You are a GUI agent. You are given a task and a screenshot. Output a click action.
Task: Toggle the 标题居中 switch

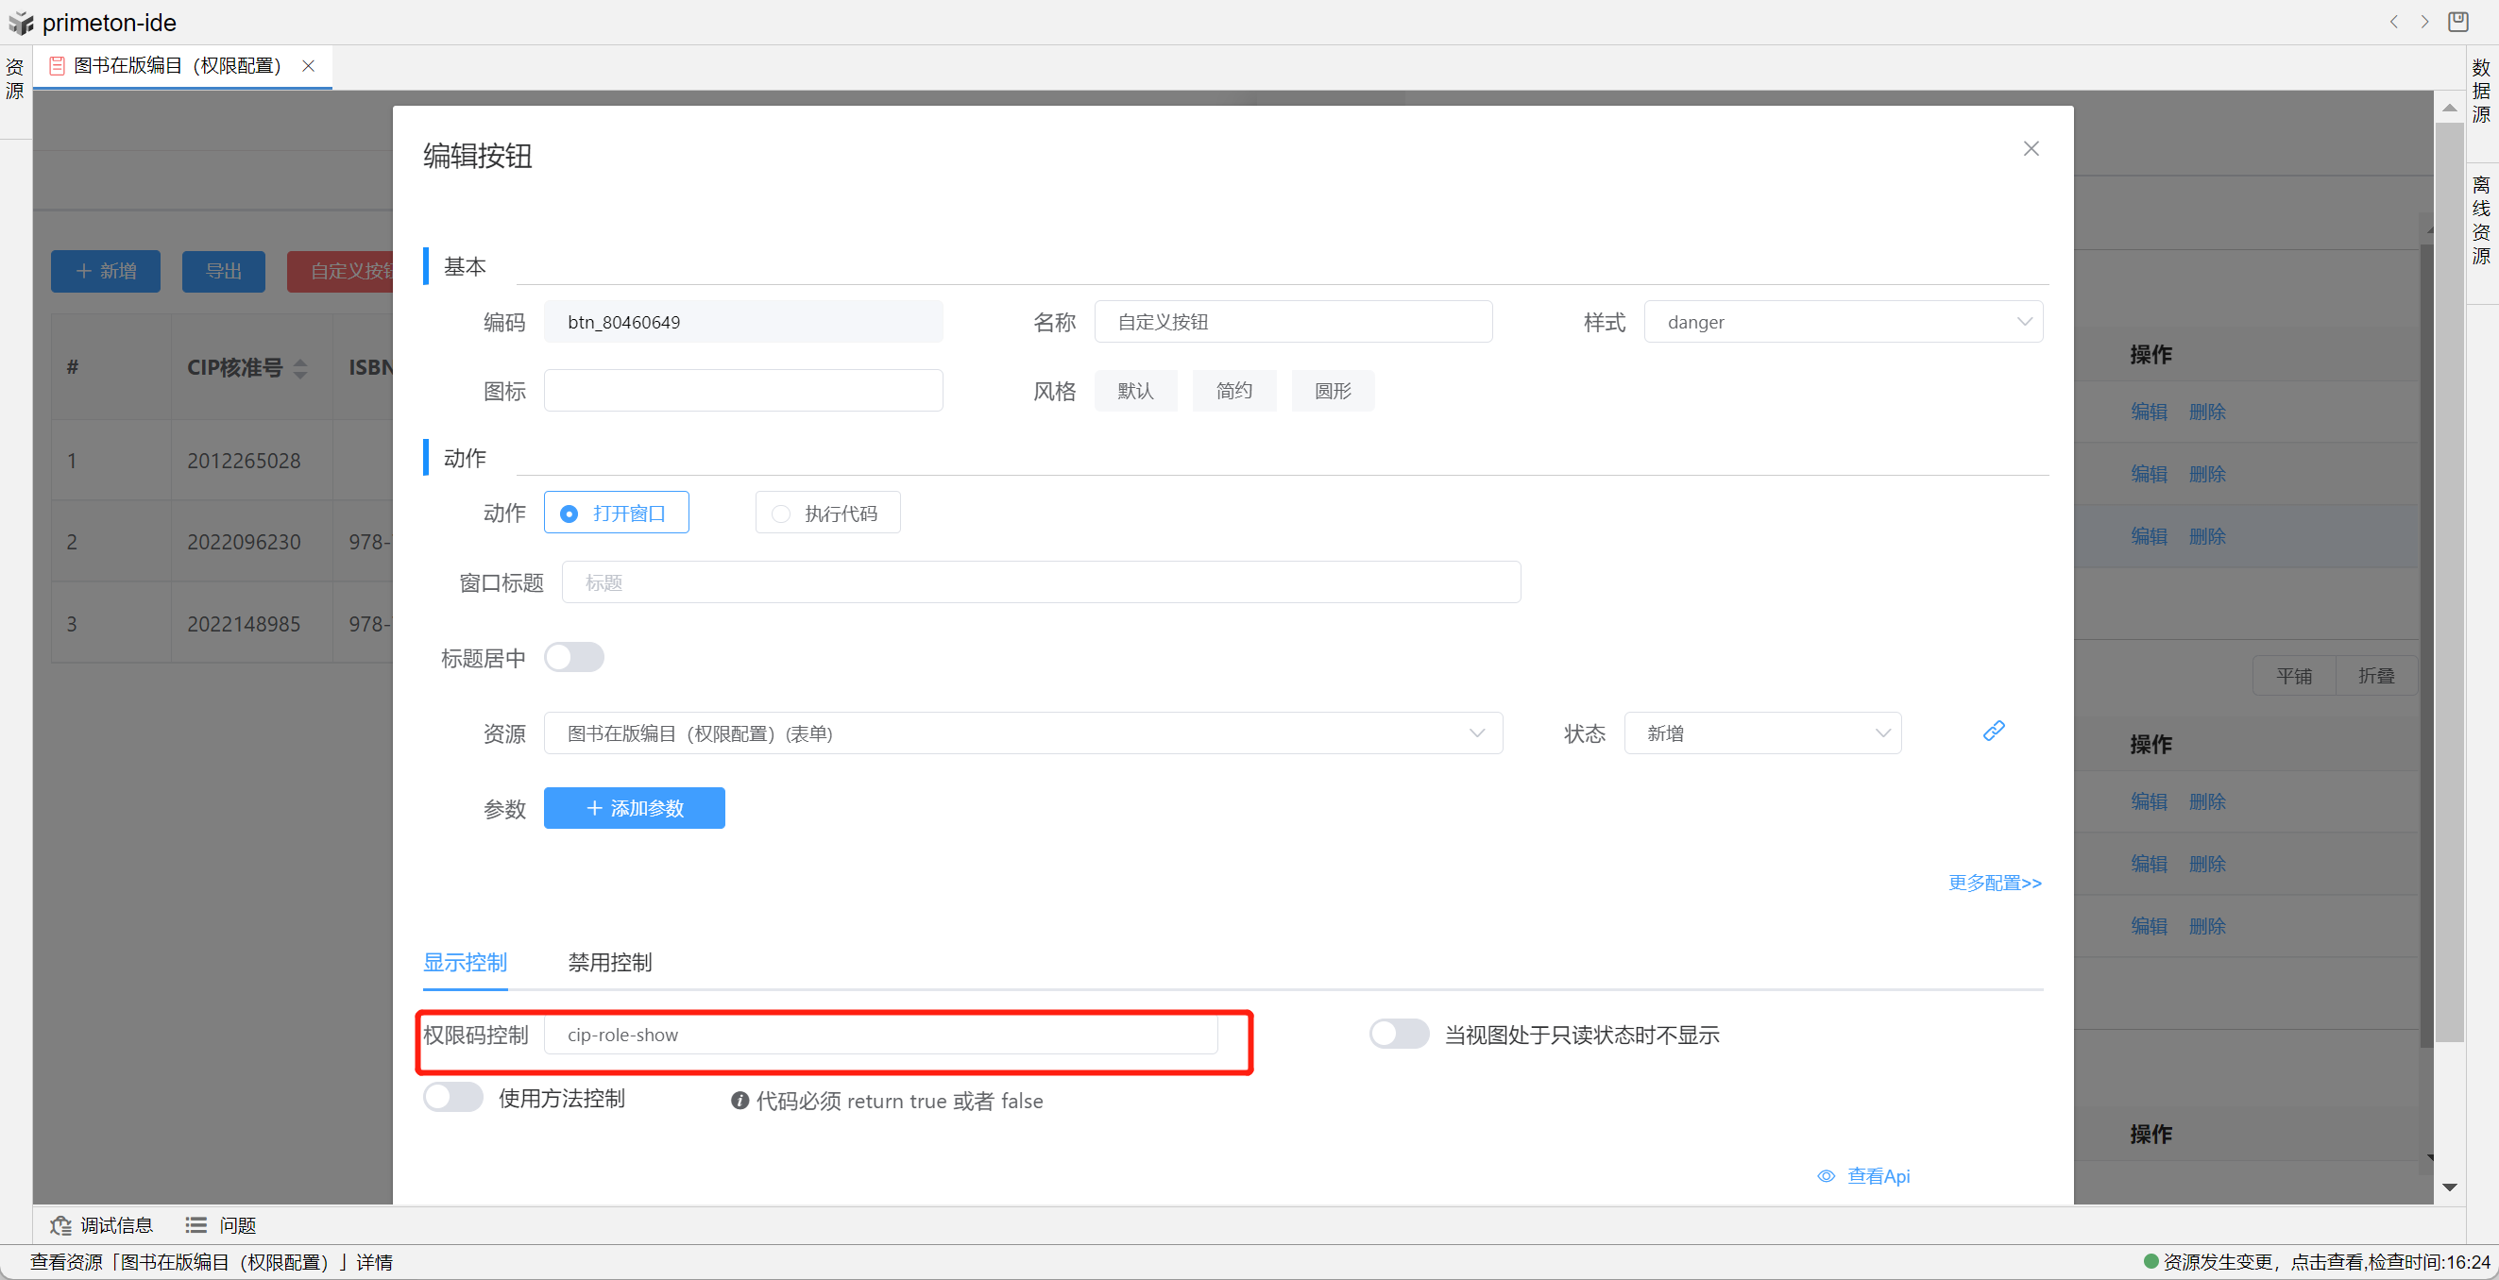pos(573,657)
